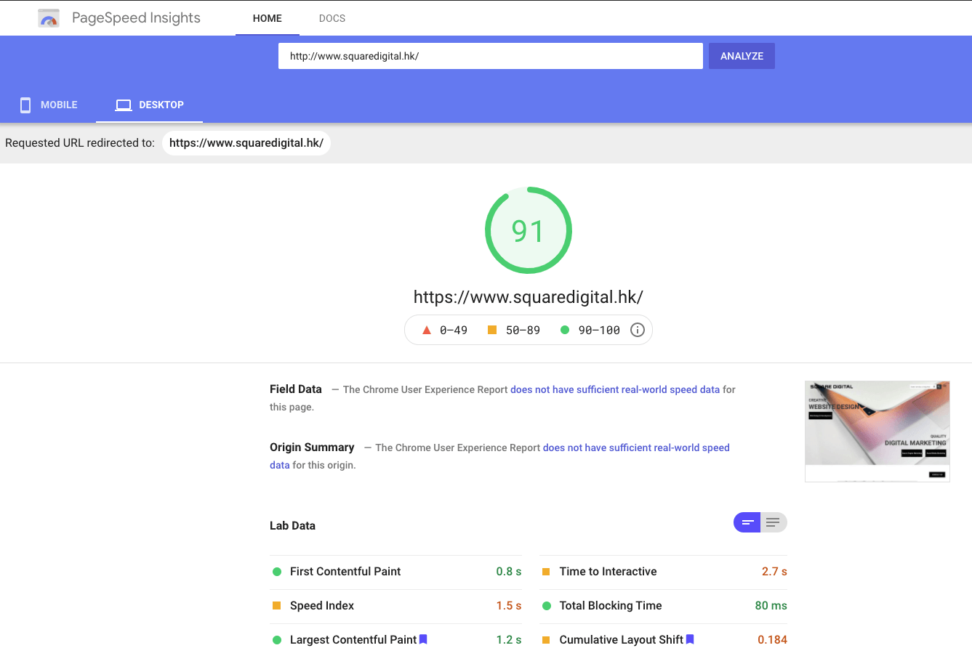
Task: Click the Origin Summary heading
Action: click(312, 447)
